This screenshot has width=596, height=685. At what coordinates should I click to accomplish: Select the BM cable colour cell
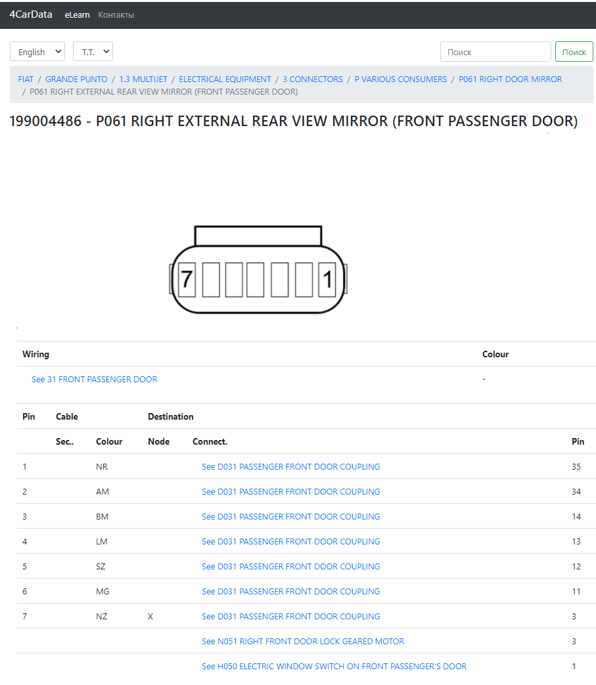tap(103, 516)
